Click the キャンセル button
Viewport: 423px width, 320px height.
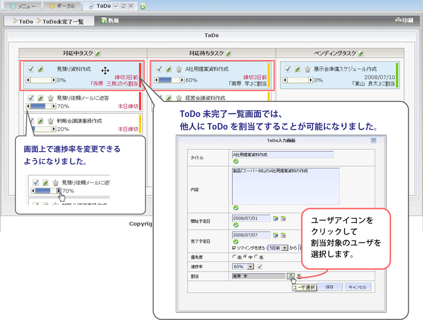[357, 287]
